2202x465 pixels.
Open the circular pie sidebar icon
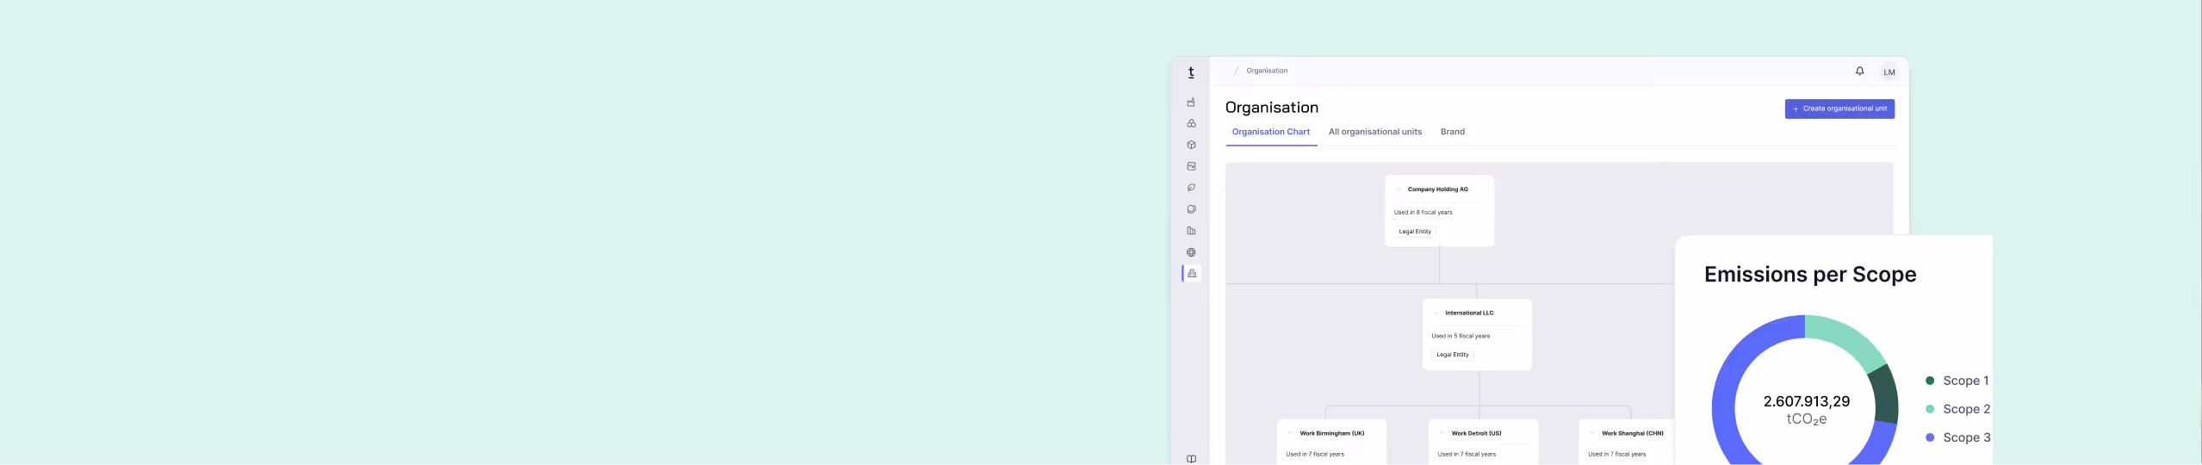(1191, 209)
